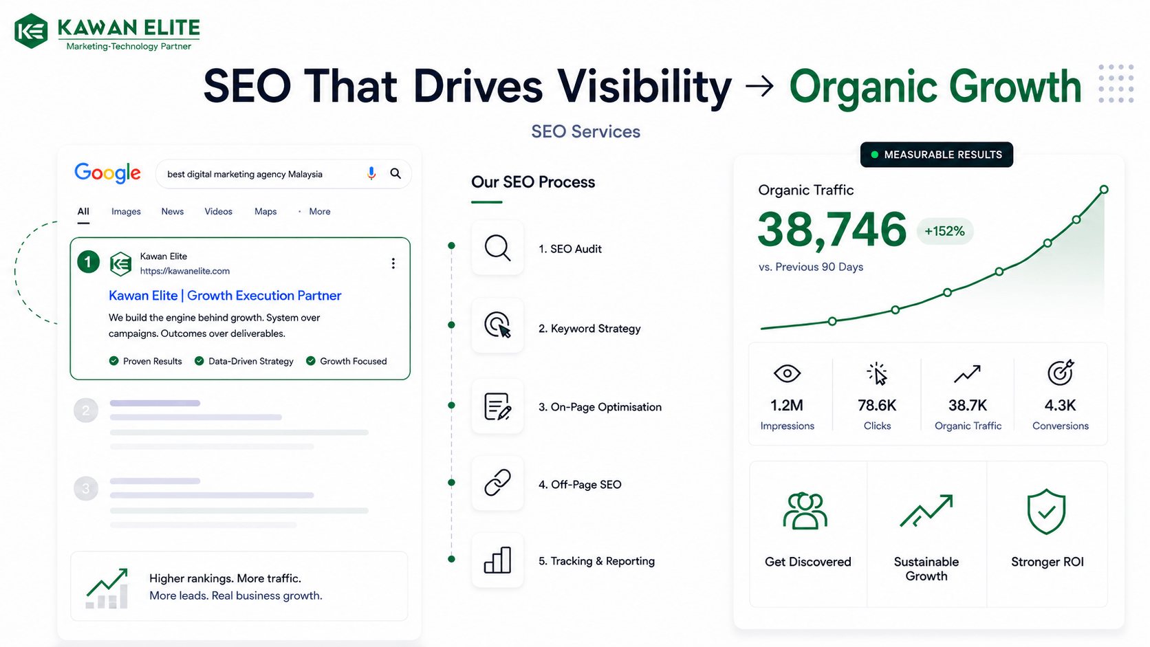Click the Impressions eye icon
This screenshot has height=647, width=1150.
pyautogui.click(x=787, y=373)
